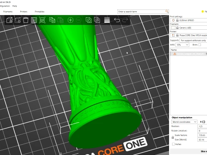Viewport: 207px width, 155px height.
Task: Click the Name column header
Action: pos(188,50)
